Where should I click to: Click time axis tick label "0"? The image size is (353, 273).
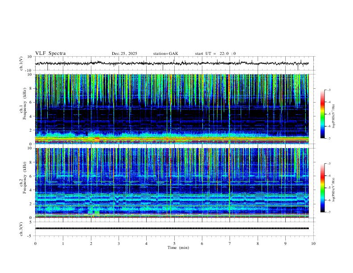point(35,244)
